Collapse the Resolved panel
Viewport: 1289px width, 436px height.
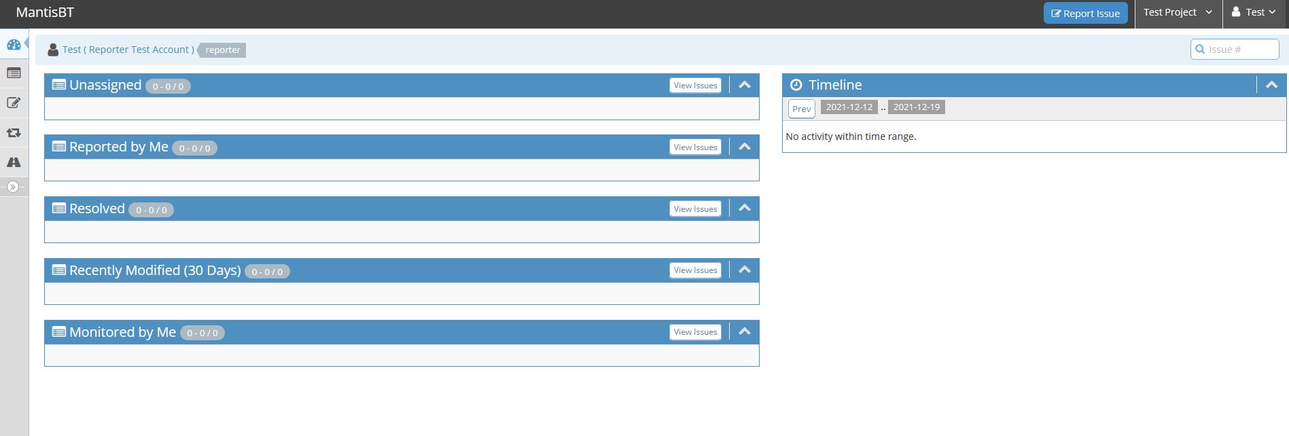(x=745, y=208)
